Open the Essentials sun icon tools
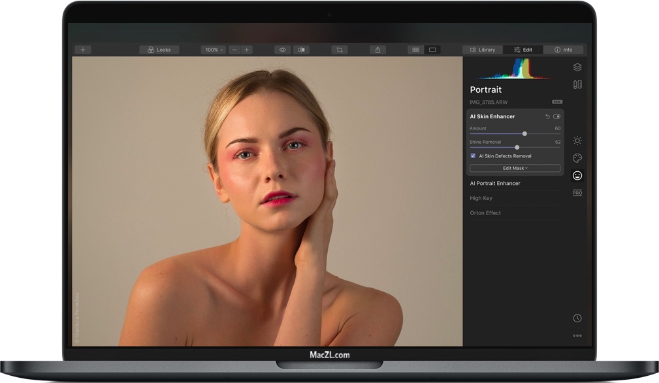 tap(577, 141)
